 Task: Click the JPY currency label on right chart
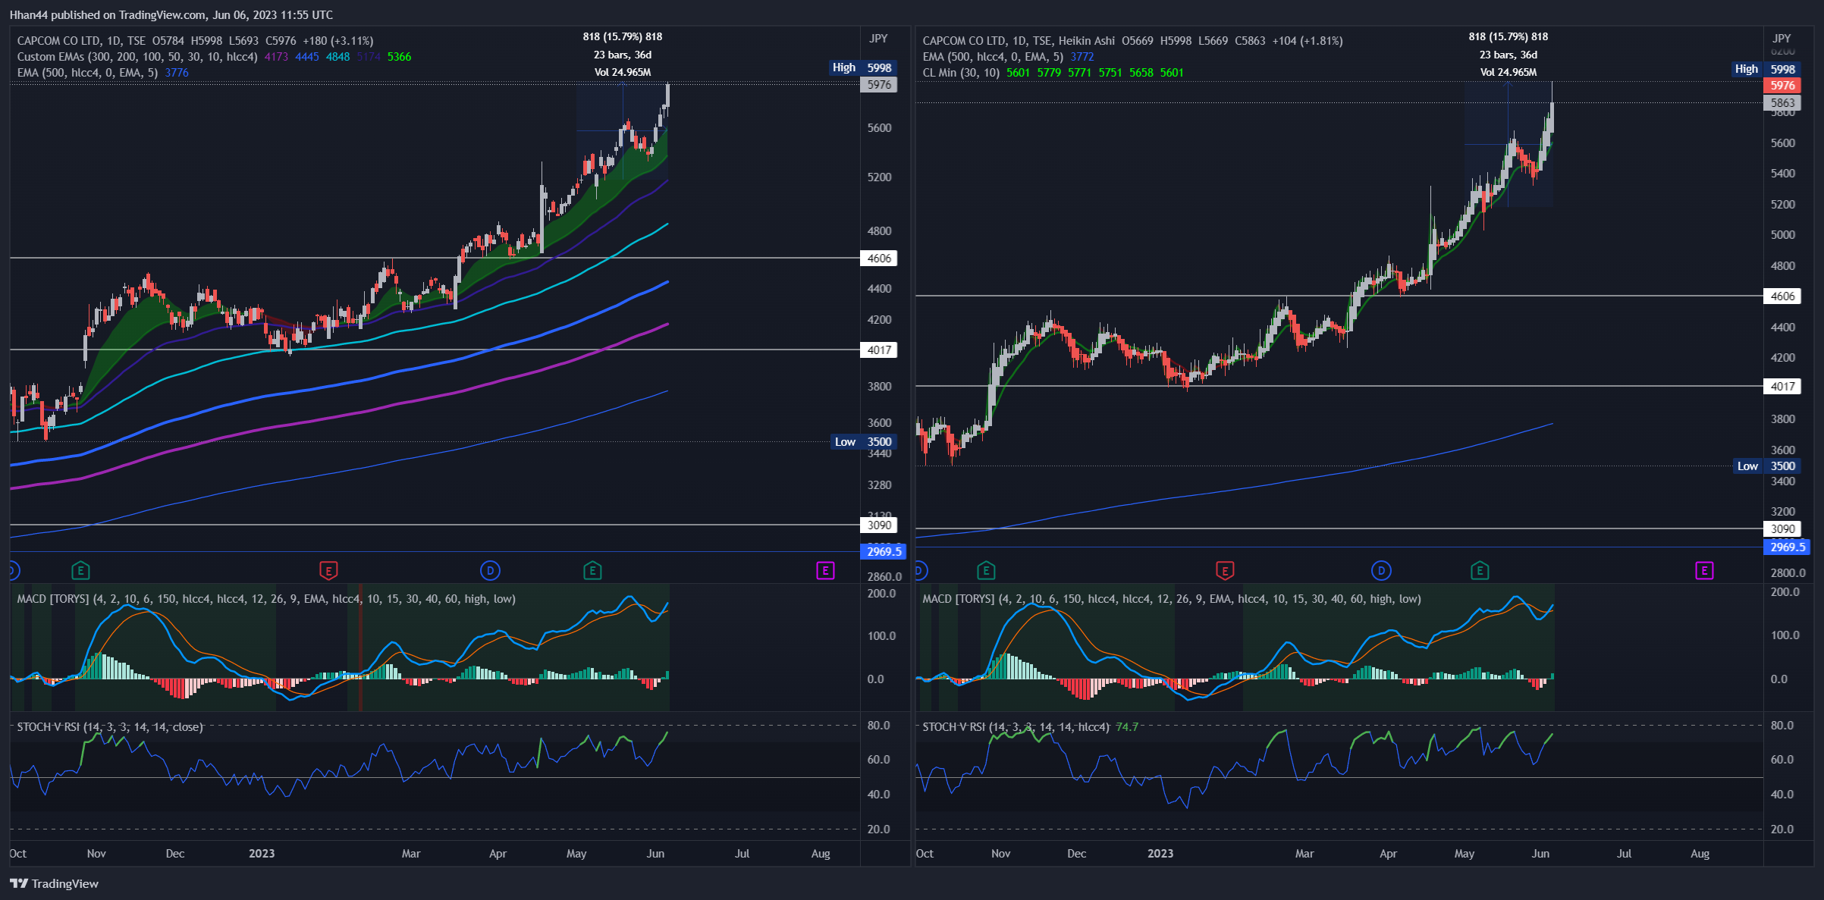tap(1782, 39)
